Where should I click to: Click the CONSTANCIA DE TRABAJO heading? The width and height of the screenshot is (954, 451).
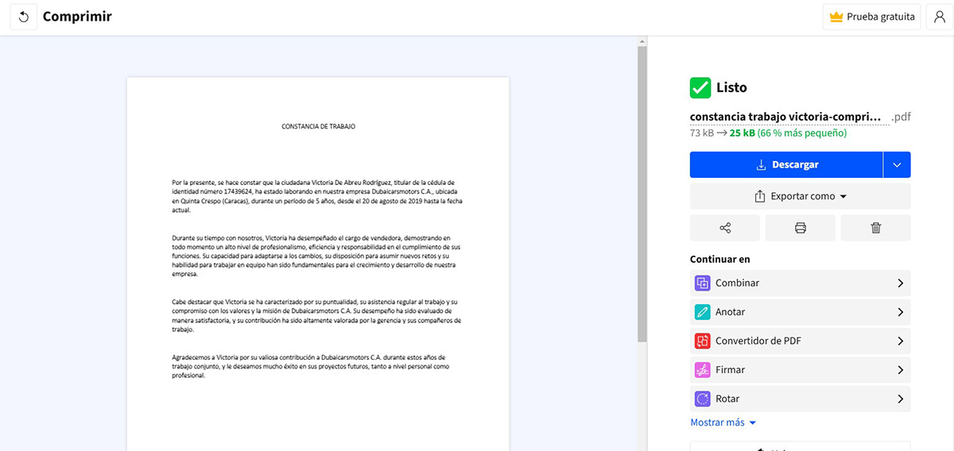318,126
